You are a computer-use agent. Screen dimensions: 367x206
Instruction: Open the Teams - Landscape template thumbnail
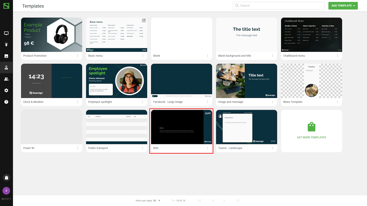pos(247,127)
